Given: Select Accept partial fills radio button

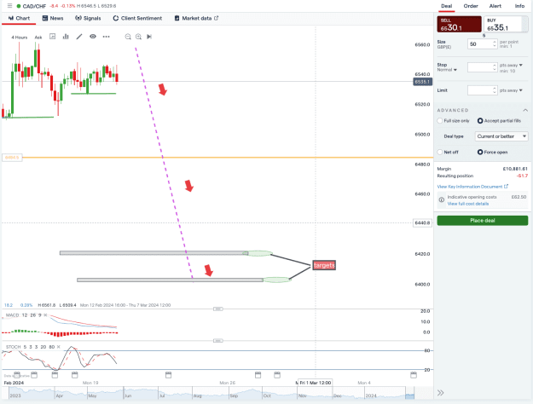Looking at the screenshot, I should (480, 121).
